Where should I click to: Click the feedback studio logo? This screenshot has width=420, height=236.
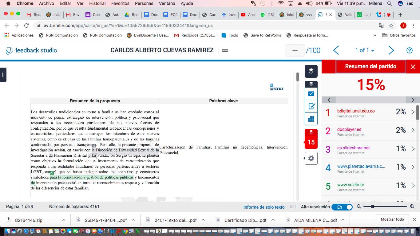pyautogui.click(x=32, y=50)
